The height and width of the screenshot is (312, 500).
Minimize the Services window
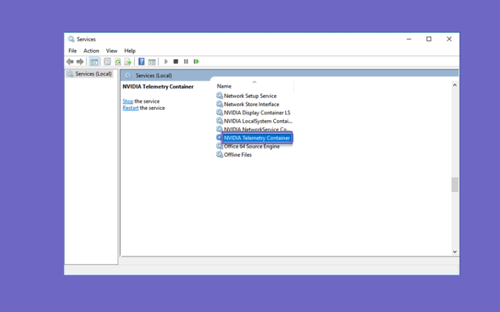pyautogui.click(x=409, y=39)
